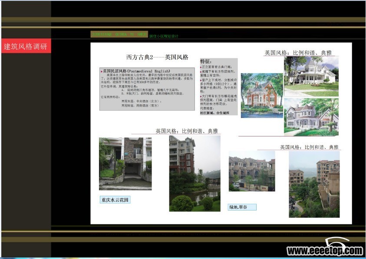This screenshot has height=259, width=366.
Task: Click the 英国风格 heading above apartment tower photo
Action: point(187,131)
